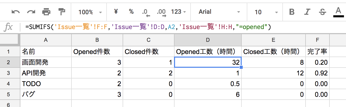Click the cell '名前'

pyautogui.click(x=46, y=52)
